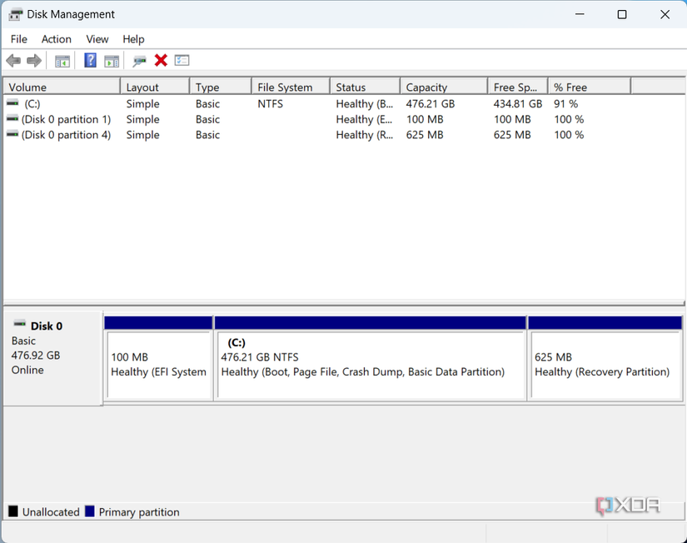Toggle Show/Hide Action Pane icon
The image size is (687, 543).
pos(112,61)
